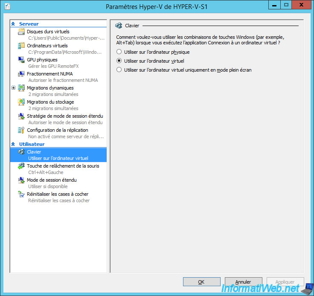Click Autoriser le mode de session étendu text
The height and width of the screenshot is (296, 314).
click(x=65, y=122)
